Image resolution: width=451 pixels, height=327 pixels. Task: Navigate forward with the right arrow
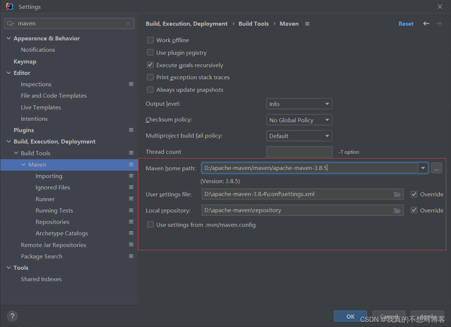(x=439, y=23)
